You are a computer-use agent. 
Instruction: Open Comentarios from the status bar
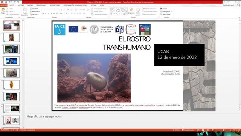[x=188, y=130]
